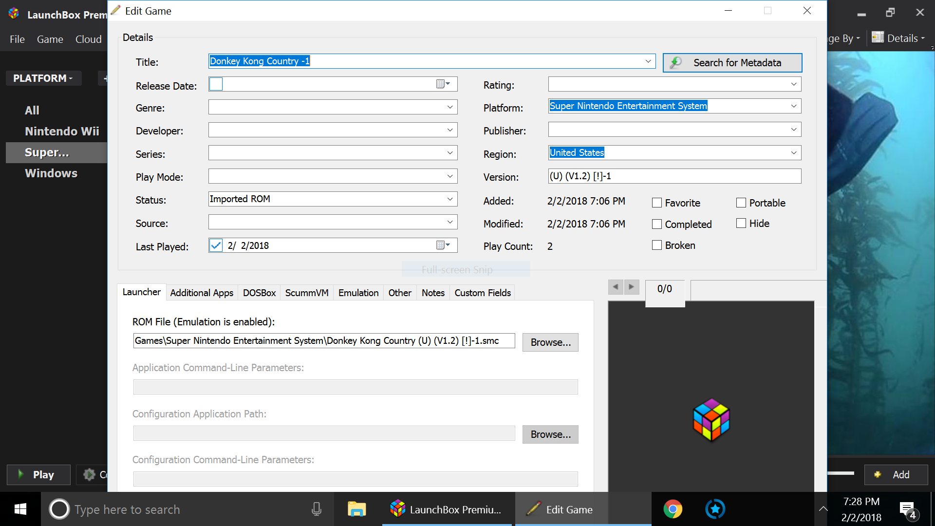The height and width of the screenshot is (526, 935).
Task: Open the Action Center notifications icon
Action: (908, 511)
